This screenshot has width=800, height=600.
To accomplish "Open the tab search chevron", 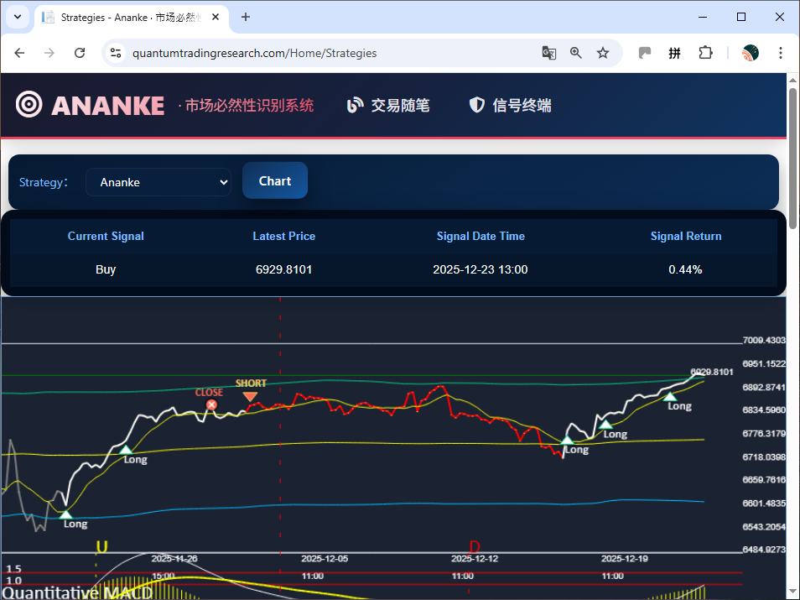I will coord(17,17).
